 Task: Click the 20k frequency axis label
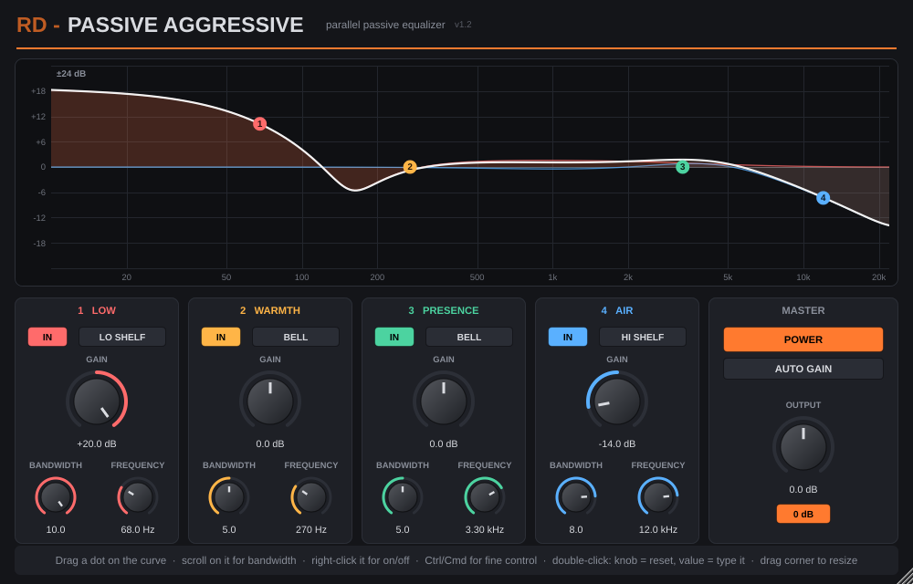click(878, 277)
